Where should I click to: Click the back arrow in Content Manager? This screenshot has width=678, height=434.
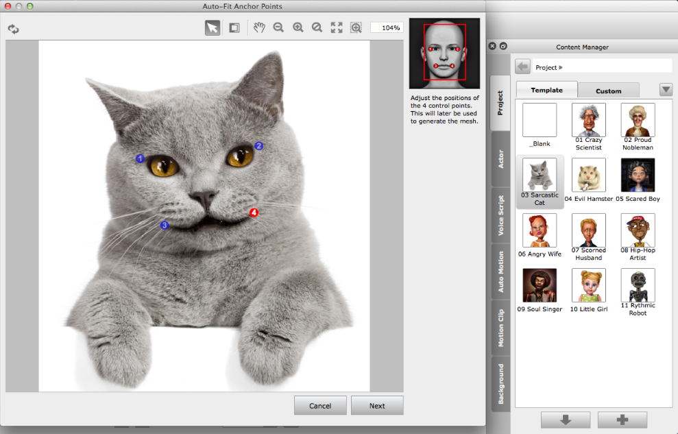(522, 67)
